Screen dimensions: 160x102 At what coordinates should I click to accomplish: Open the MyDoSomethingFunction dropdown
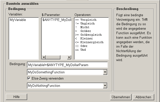(105, 72)
